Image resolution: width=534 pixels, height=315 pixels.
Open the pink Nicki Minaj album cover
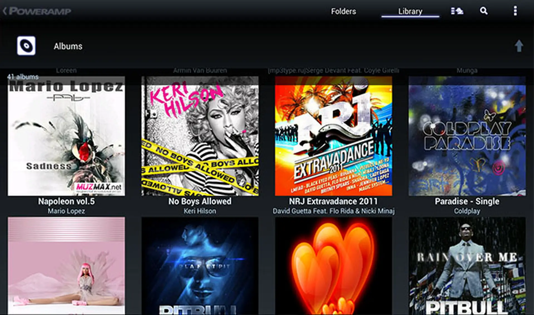pyautogui.click(x=66, y=266)
